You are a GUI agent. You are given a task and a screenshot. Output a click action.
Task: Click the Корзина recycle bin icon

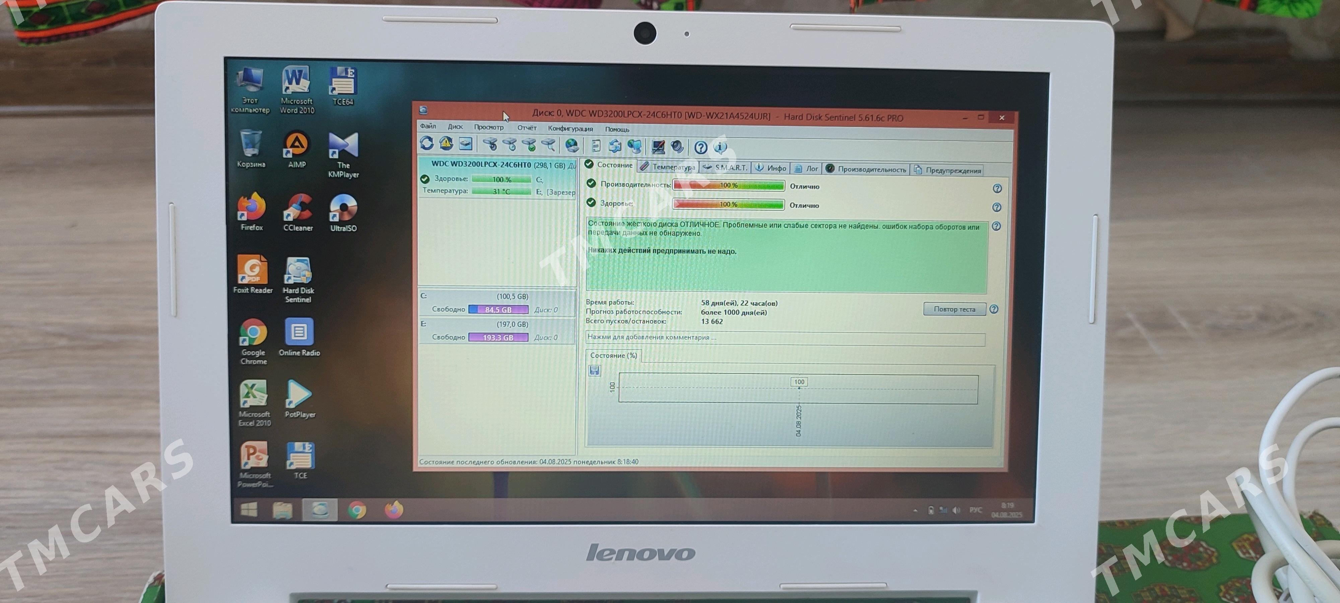(x=251, y=149)
